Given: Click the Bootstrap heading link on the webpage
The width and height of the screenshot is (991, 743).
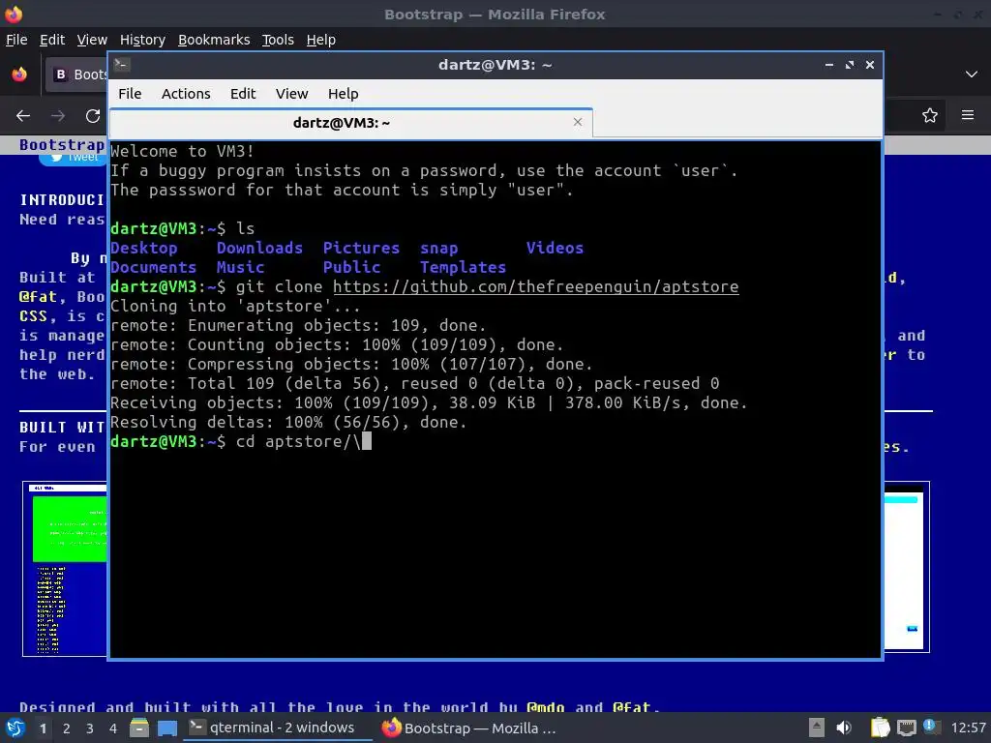Looking at the screenshot, I should [x=61, y=145].
